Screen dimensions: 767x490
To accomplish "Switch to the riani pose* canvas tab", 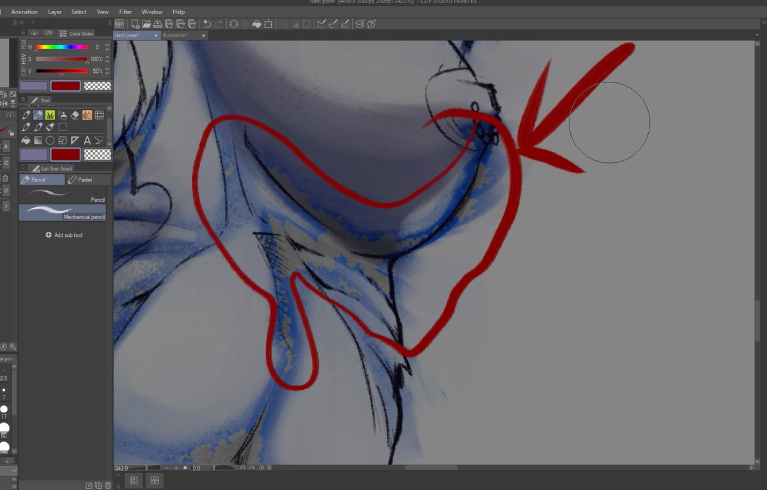I will [136, 35].
